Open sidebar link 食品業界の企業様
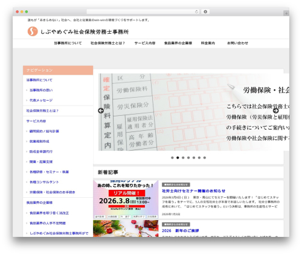This screenshot has height=255, width=302. point(39,203)
